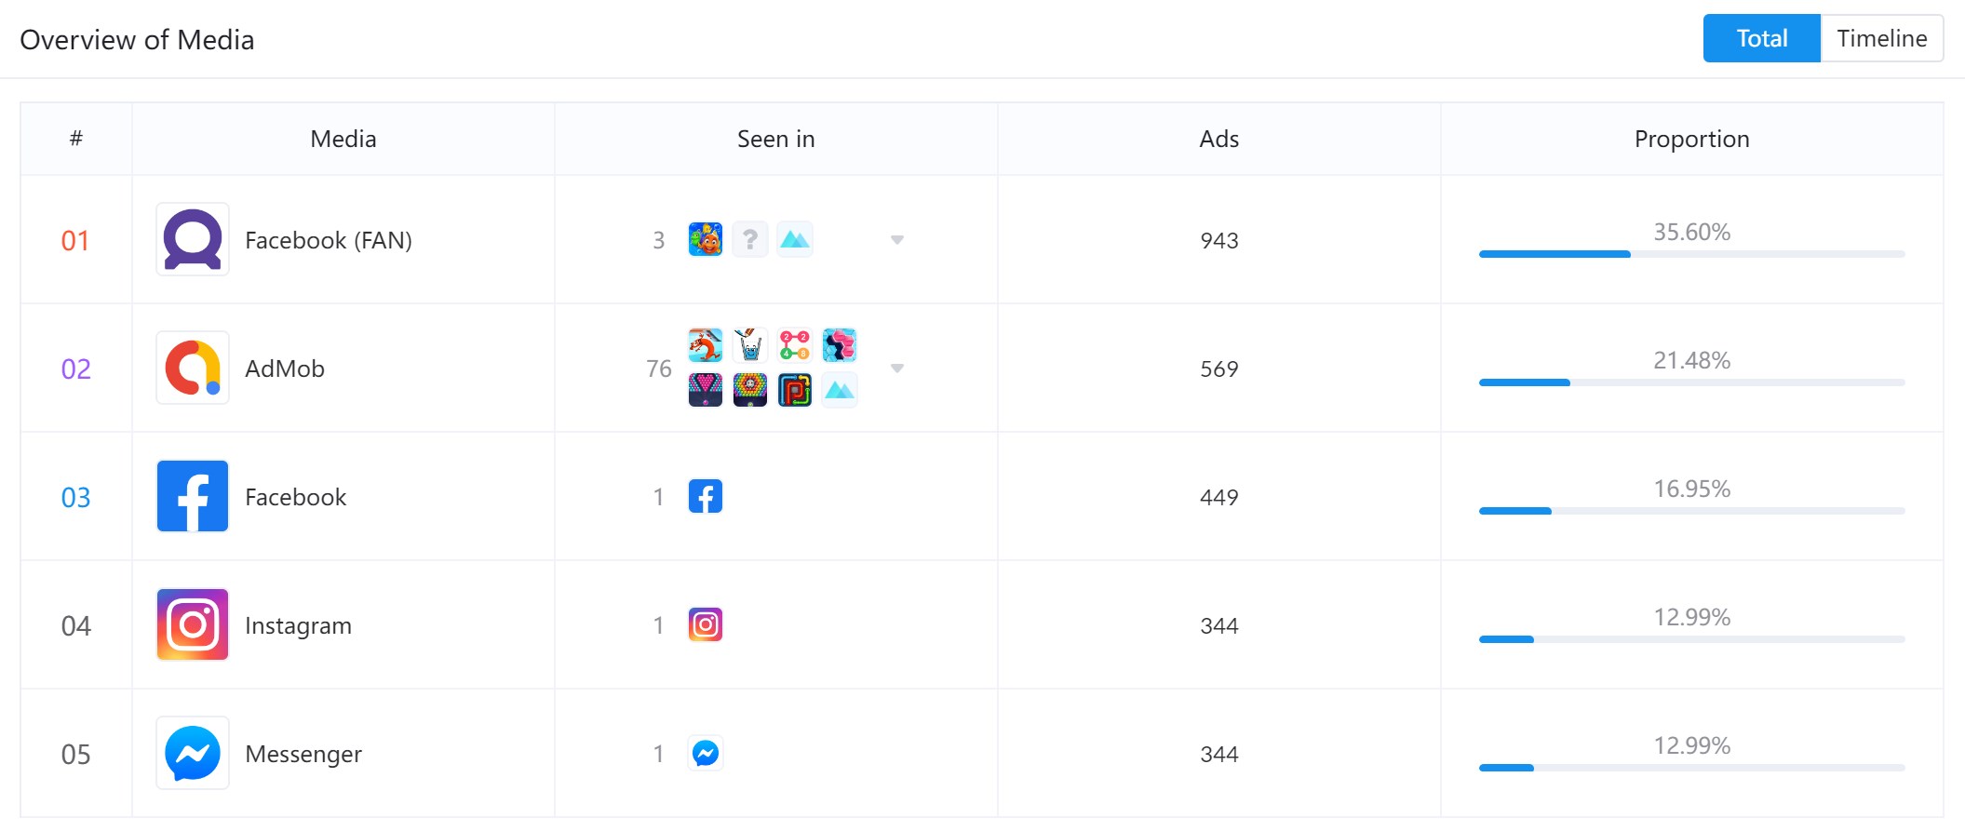Click the large Facebook logo in Media column

click(x=193, y=497)
